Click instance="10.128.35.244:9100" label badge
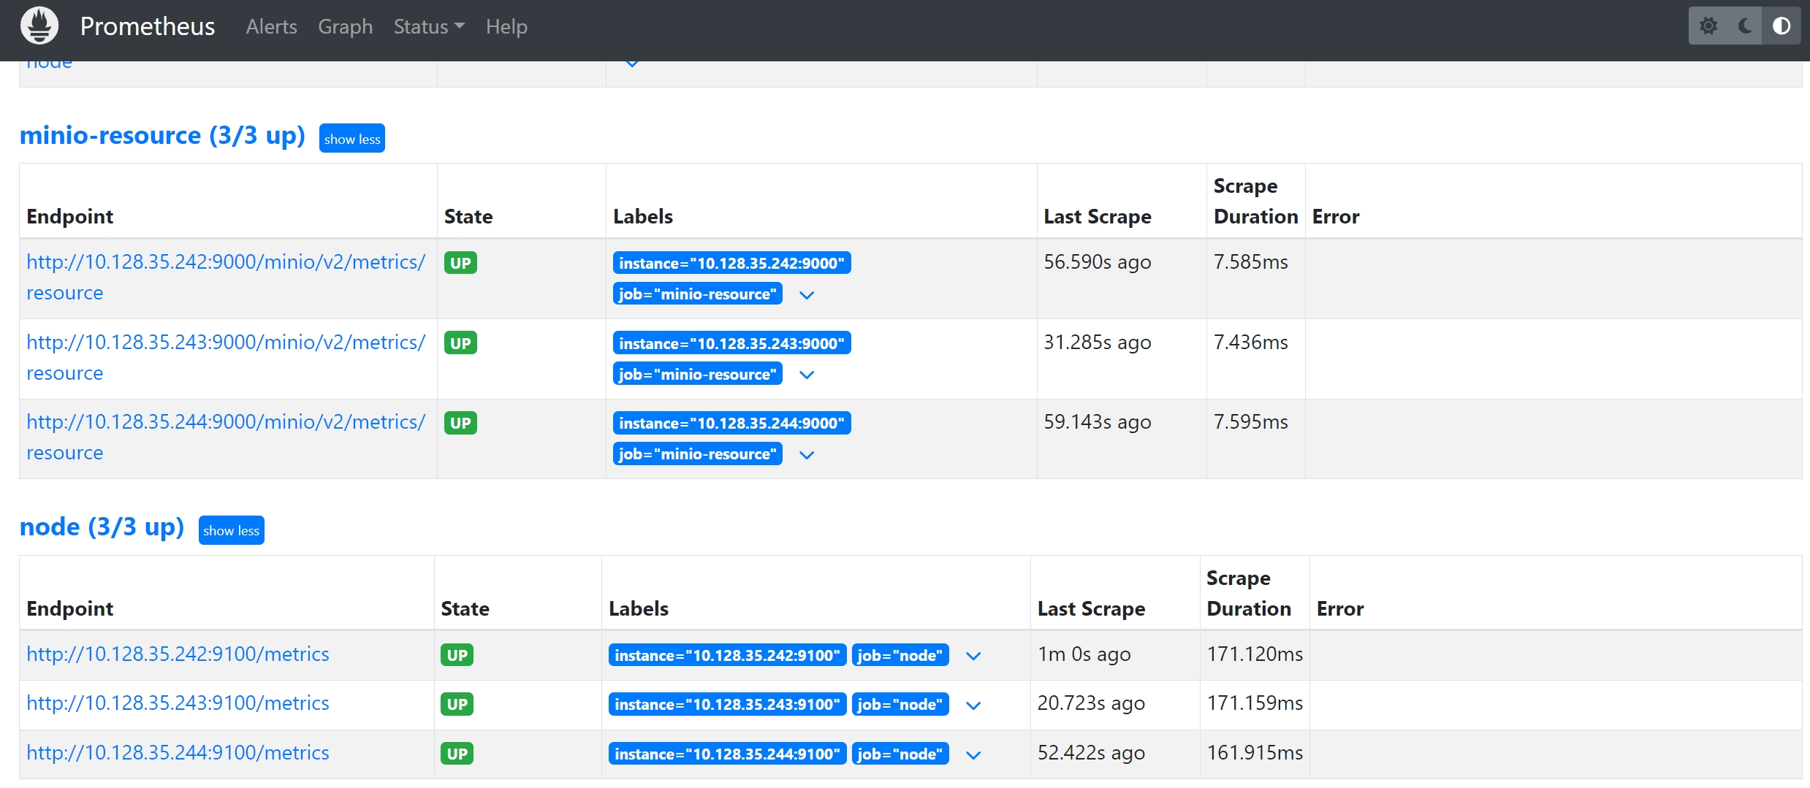The image size is (1810, 788). 728,754
